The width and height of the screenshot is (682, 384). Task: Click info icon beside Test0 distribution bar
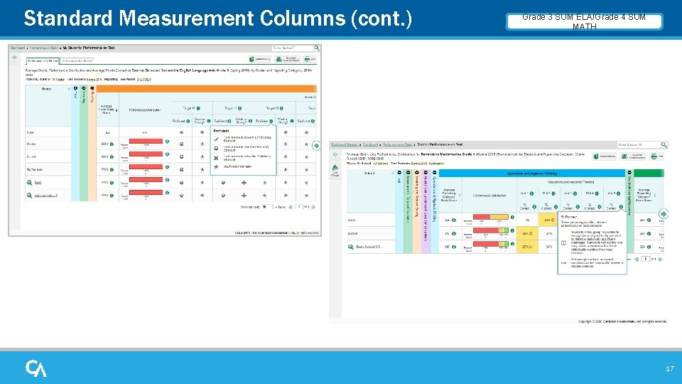pyautogui.click(x=167, y=180)
